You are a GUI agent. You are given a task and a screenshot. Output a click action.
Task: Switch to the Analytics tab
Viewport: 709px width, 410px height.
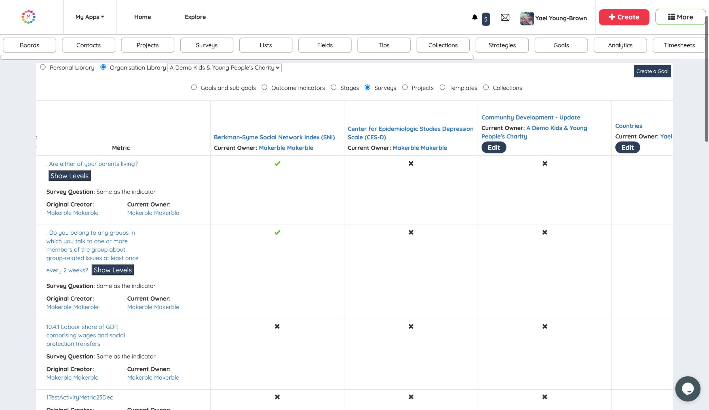point(620,45)
